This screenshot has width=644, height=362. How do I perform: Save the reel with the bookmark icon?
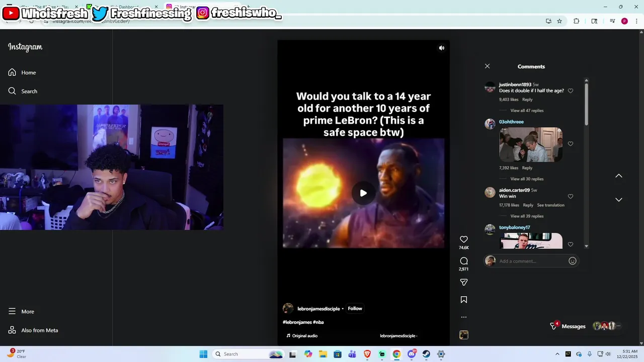pos(464,300)
